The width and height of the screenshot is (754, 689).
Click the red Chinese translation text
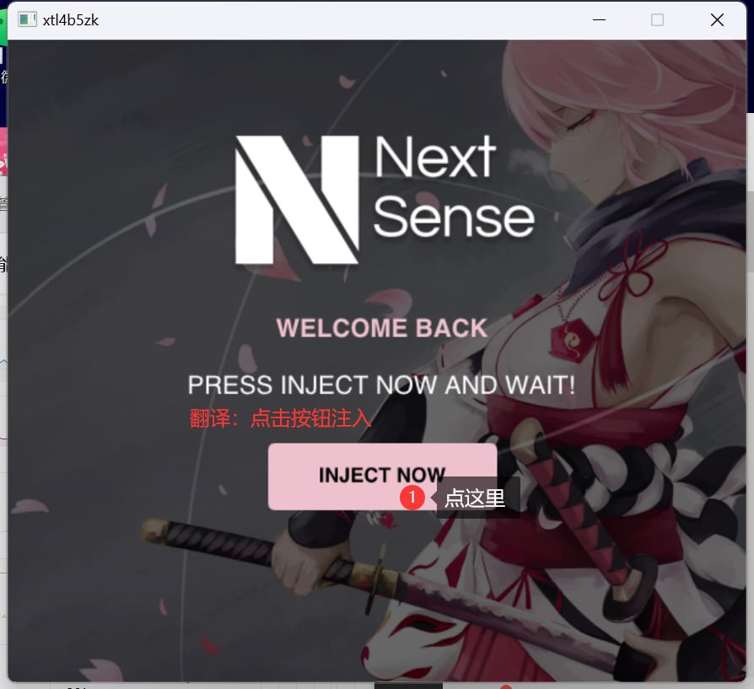[x=280, y=417]
